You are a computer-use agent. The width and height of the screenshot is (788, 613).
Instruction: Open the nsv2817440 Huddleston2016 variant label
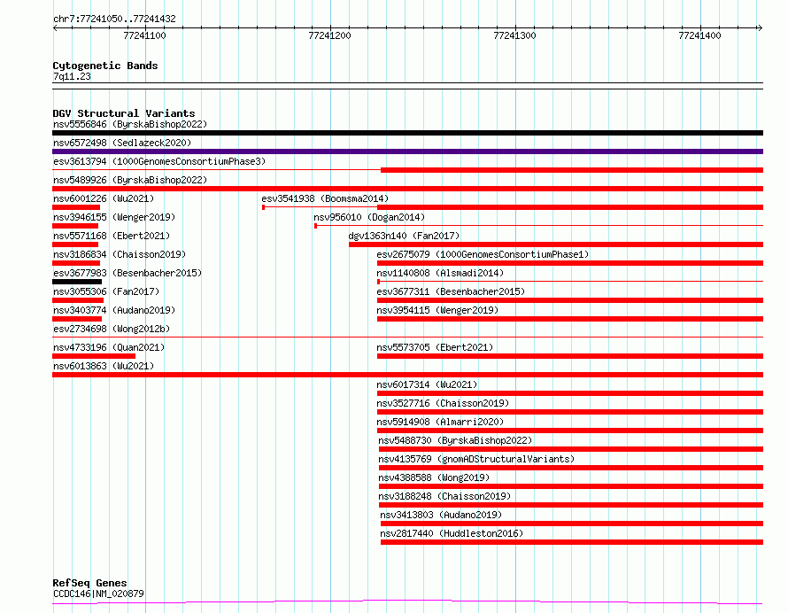452,533
